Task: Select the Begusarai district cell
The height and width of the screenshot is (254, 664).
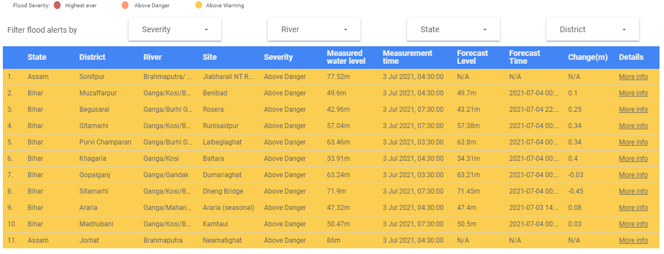Action: (x=95, y=110)
